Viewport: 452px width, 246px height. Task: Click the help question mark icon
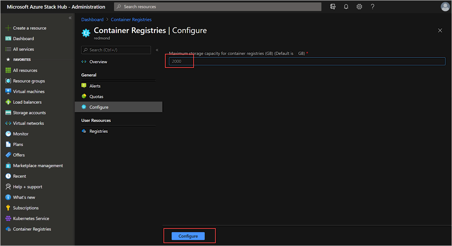372,7
